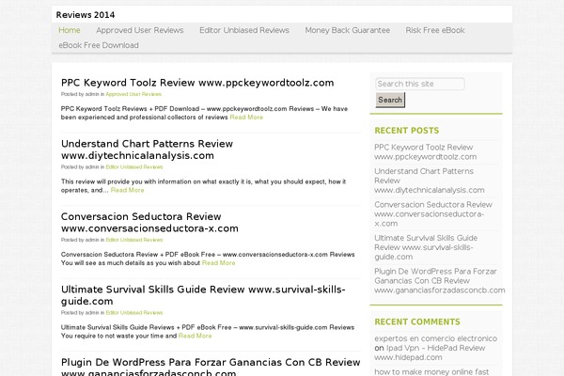The height and width of the screenshot is (376, 564).
Task: Open the Reviews 2014 site title
Action: point(86,15)
